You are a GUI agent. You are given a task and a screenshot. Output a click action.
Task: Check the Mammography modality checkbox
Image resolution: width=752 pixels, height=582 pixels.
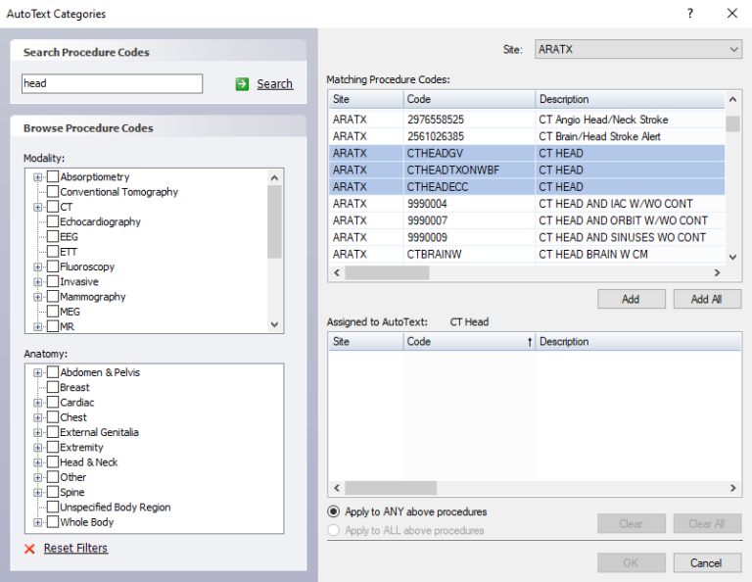point(53,297)
